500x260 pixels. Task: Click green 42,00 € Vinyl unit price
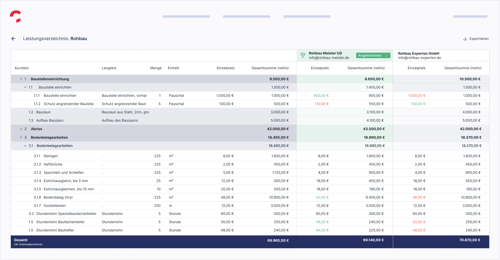coord(322,197)
